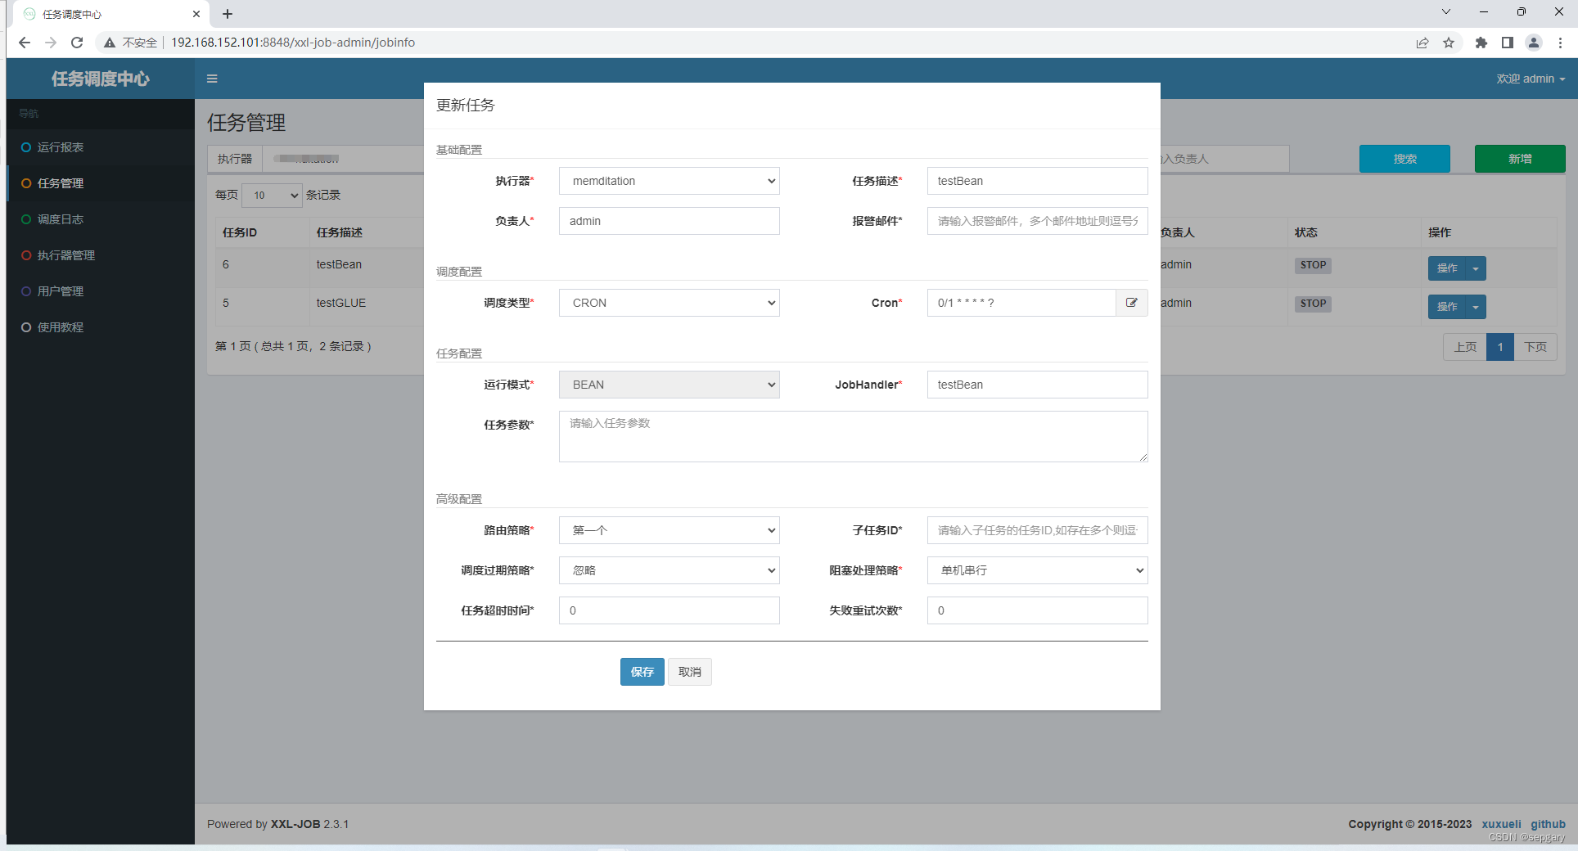Click the green 新增 button
Viewport: 1578px width, 851px height.
tap(1520, 159)
